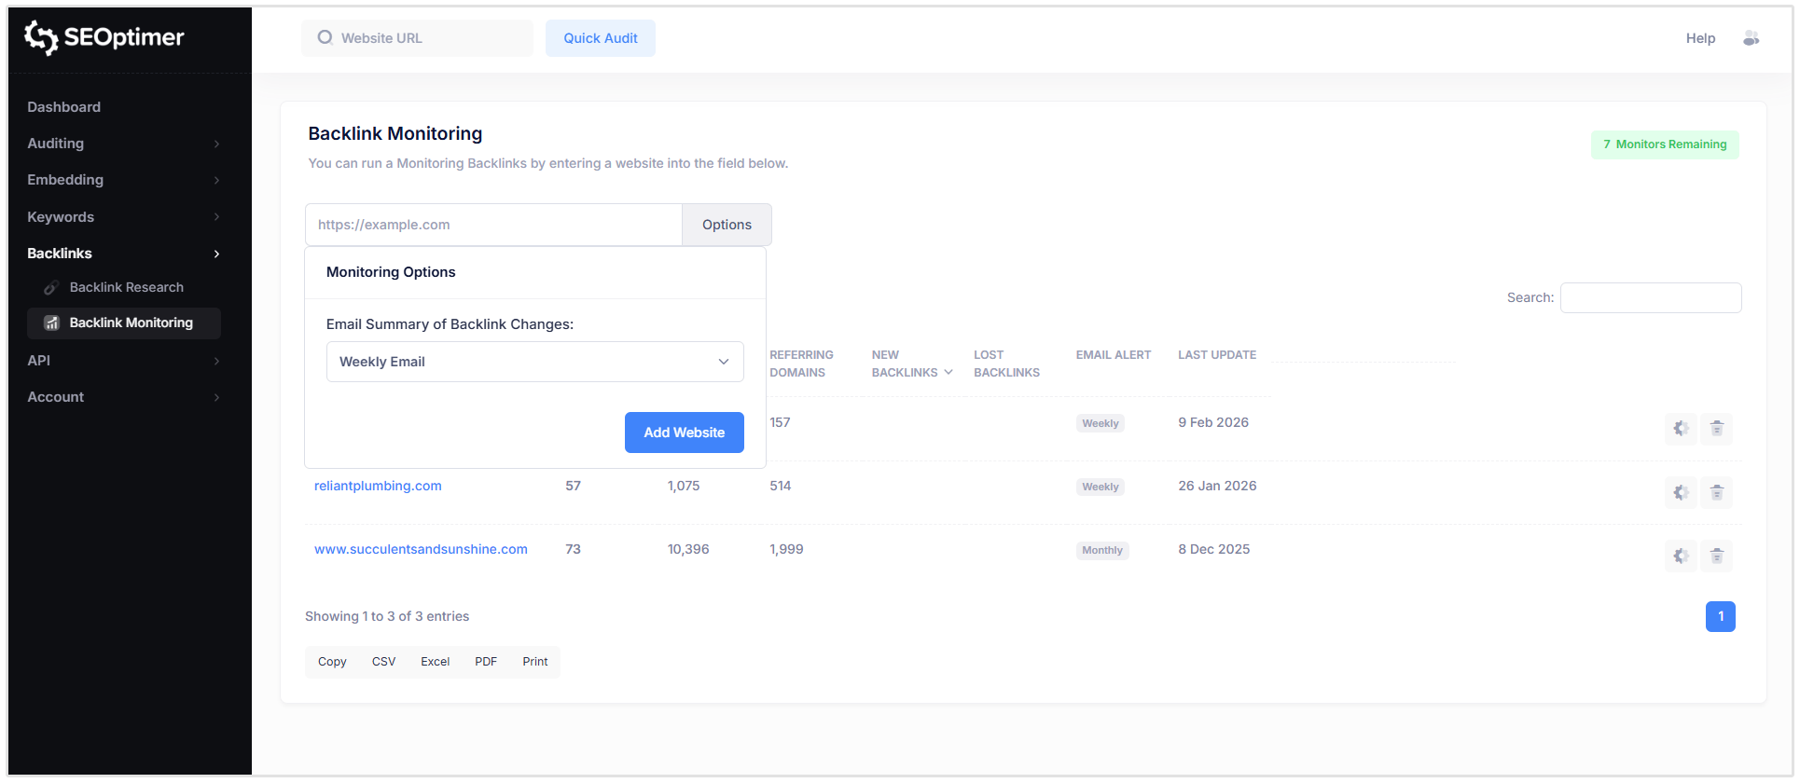Click the 8 Dec 2025 date cell
The image size is (1800, 783).
click(1213, 549)
